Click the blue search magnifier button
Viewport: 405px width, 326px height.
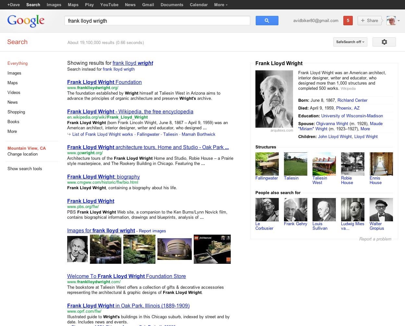[267, 20]
